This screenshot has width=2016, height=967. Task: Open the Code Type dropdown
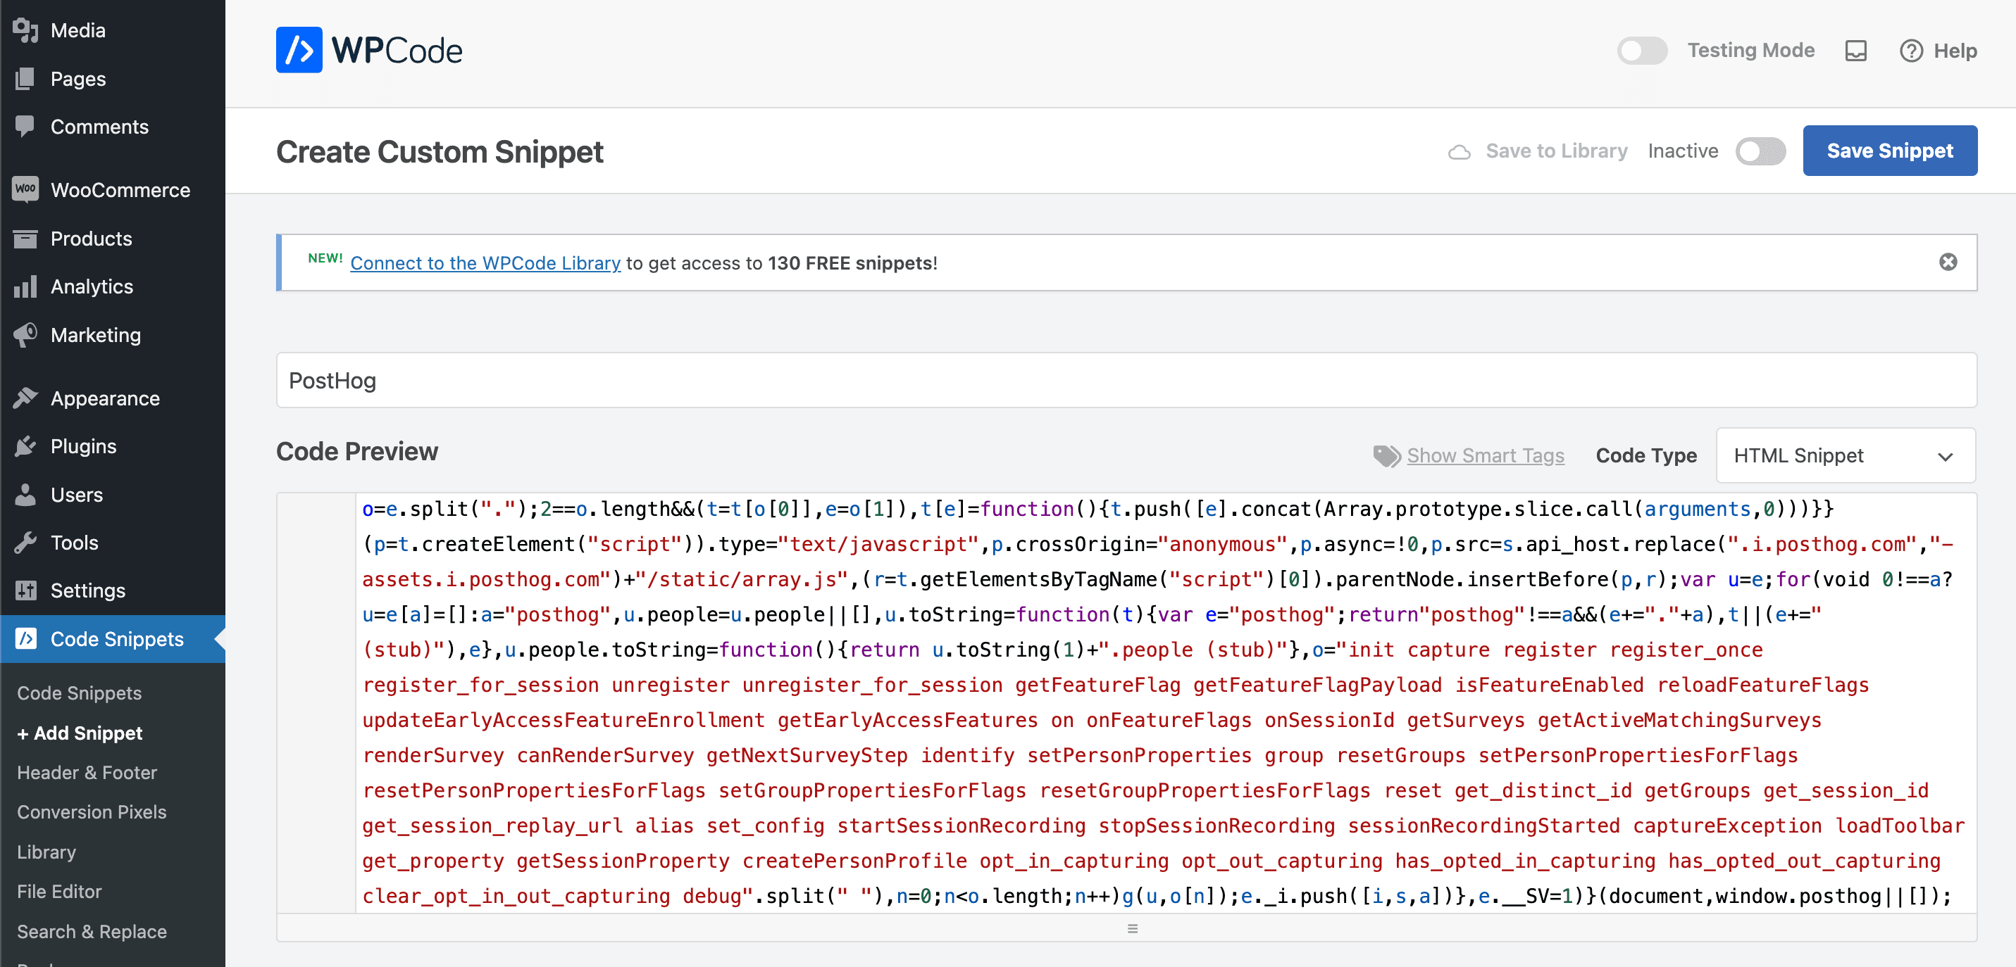[x=1845, y=456]
